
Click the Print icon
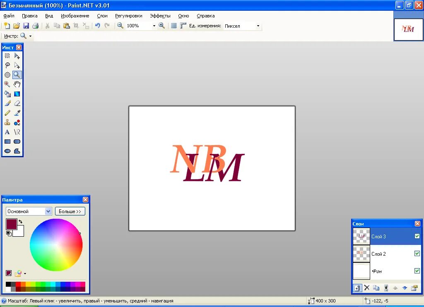[x=36, y=26]
